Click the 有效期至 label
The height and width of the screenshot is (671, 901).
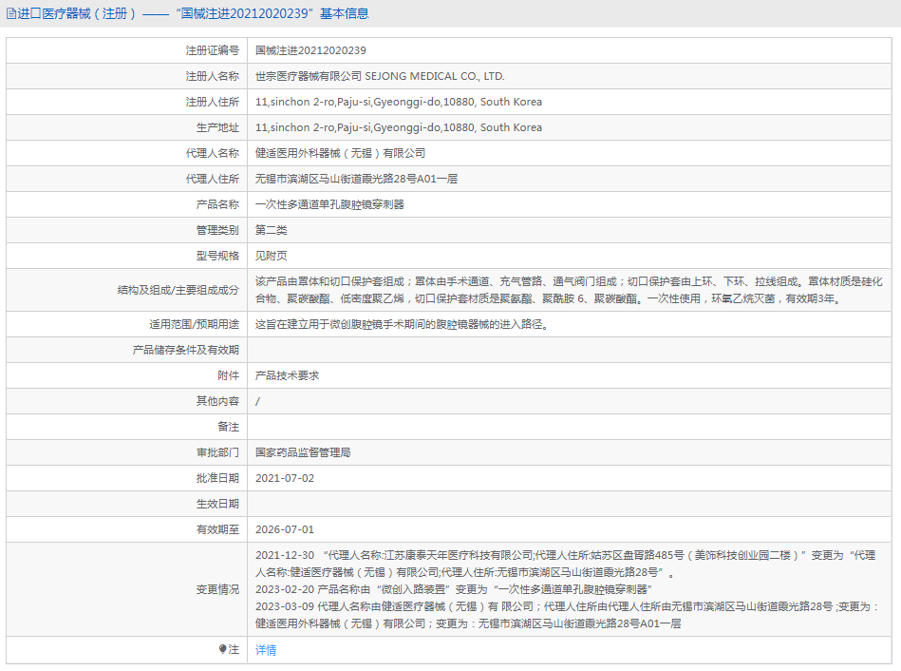point(217,529)
